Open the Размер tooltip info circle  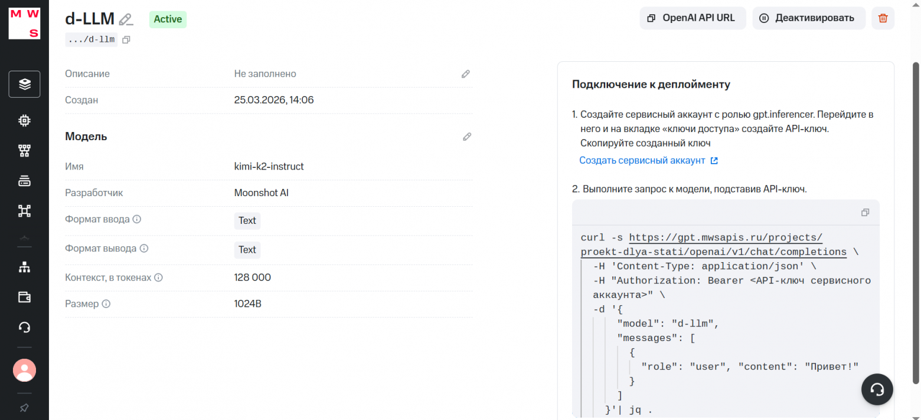click(x=106, y=304)
